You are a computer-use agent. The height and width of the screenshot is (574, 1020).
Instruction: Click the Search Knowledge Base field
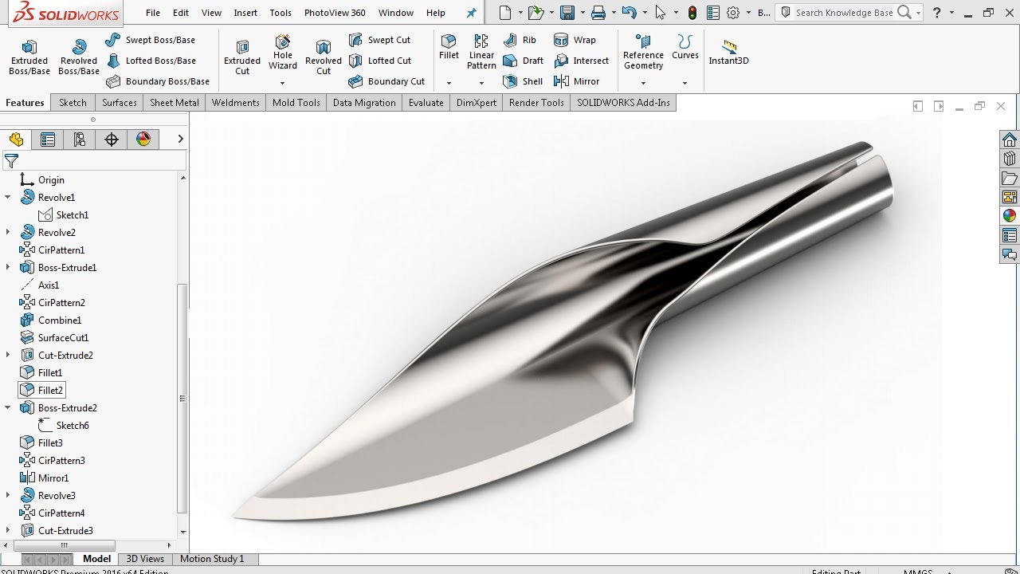coord(845,13)
